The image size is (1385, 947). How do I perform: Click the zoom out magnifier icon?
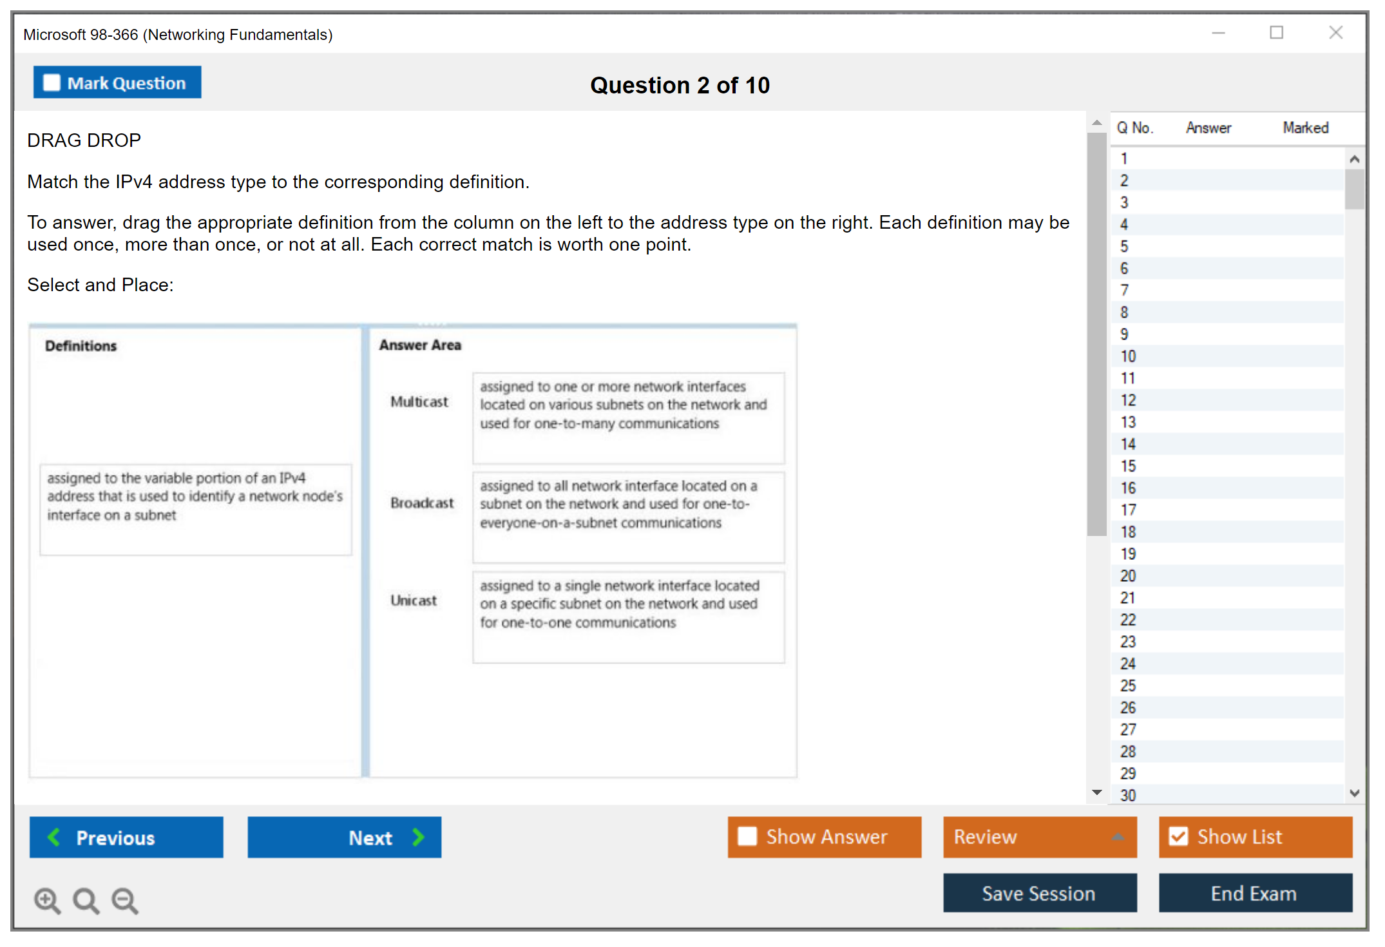pyautogui.click(x=125, y=900)
